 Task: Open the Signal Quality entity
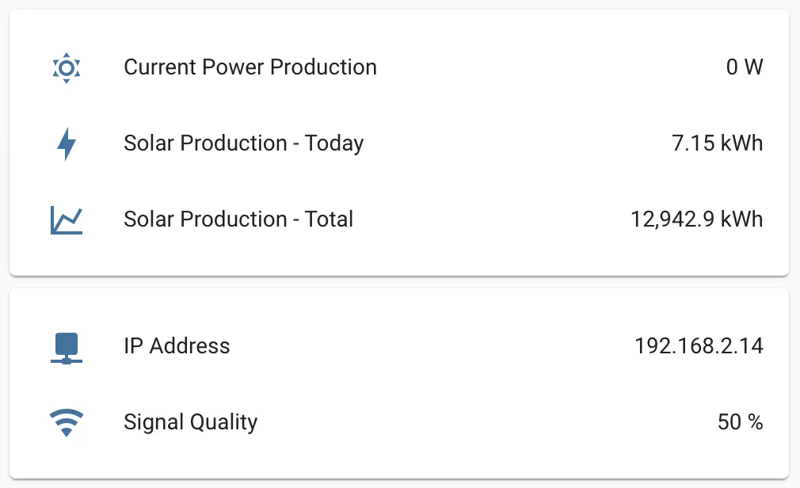point(190,422)
